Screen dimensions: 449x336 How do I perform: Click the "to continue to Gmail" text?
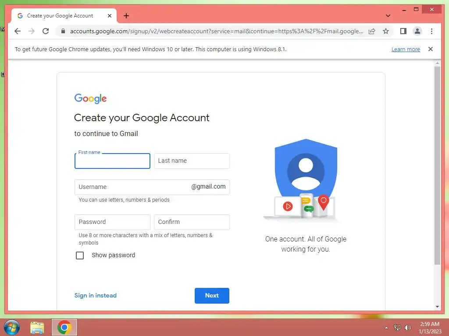click(x=106, y=134)
